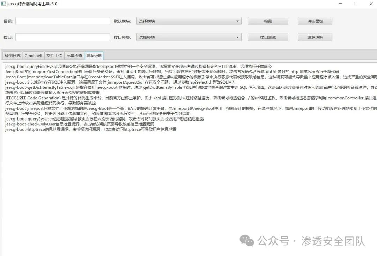Click line starting 'Jeecg Boot jmreport/loadTableData'

pos(191,77)
